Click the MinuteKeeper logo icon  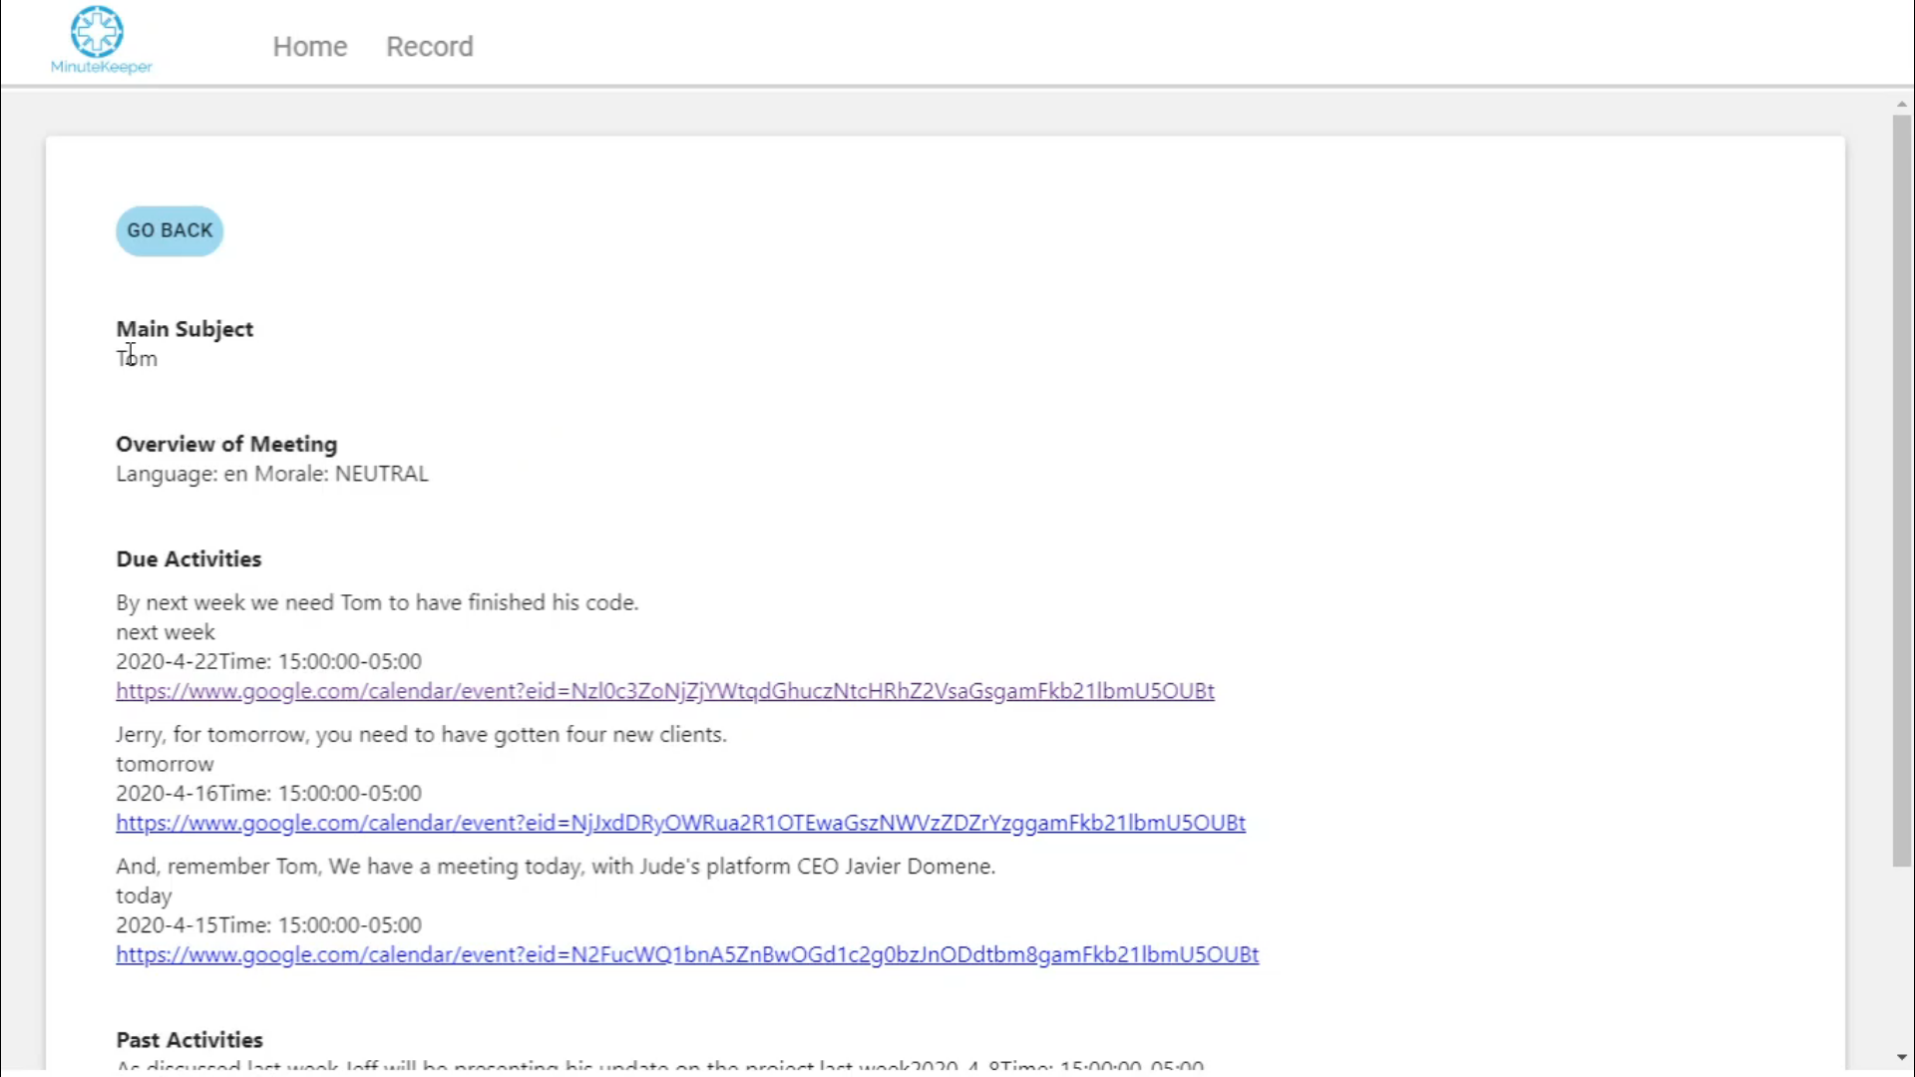coord(97,31)
